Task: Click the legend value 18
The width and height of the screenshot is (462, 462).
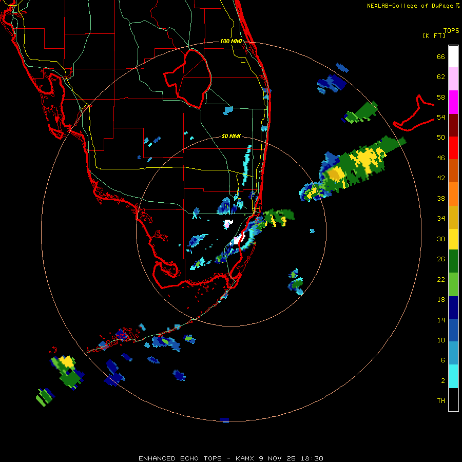Action: click(441, 300)
